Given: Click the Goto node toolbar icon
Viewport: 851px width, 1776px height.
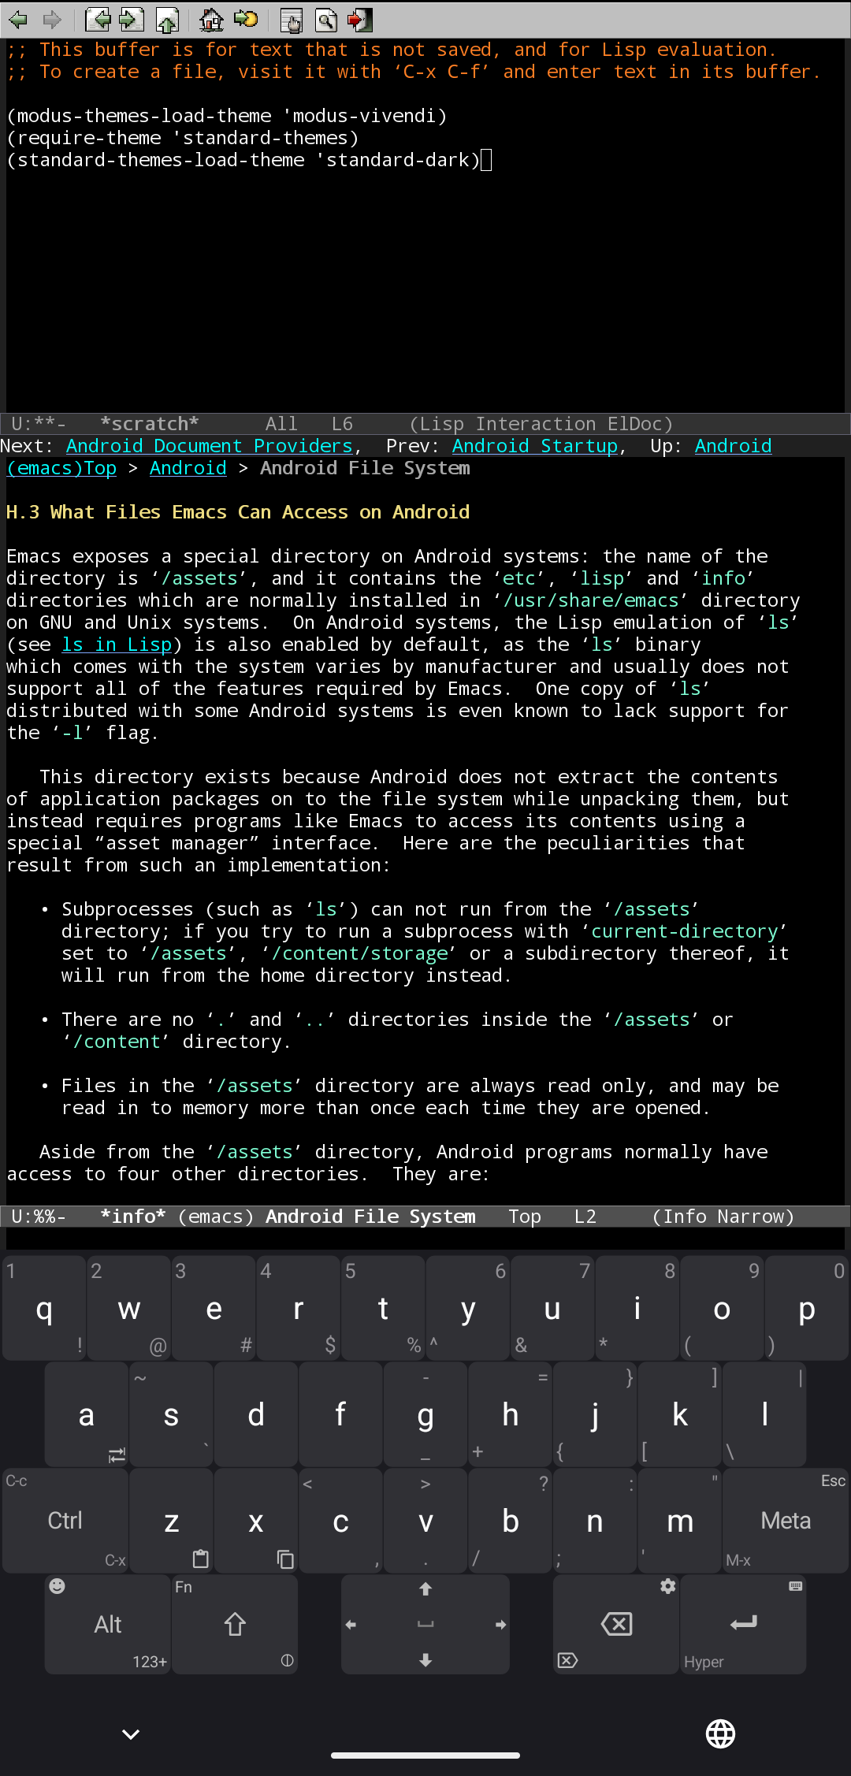Looking at the screenshot, I should click(246, 20).
